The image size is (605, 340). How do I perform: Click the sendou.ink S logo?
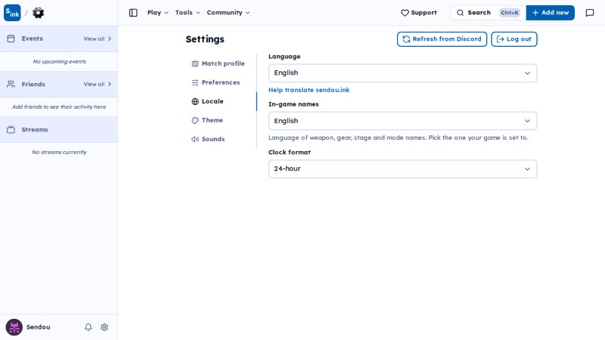[x=12, y=13]
